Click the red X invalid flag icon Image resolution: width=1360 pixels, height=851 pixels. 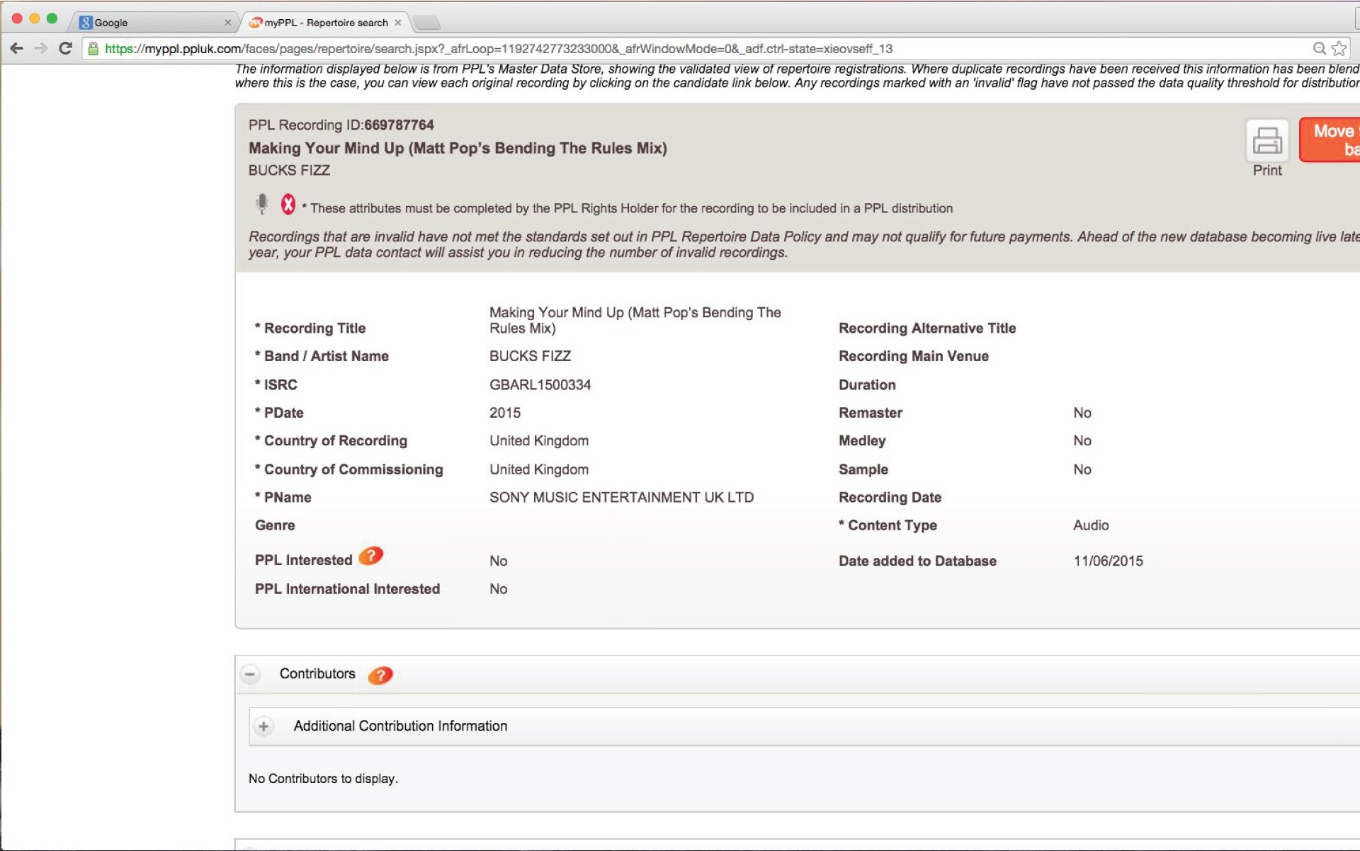[x=288, y=205]
